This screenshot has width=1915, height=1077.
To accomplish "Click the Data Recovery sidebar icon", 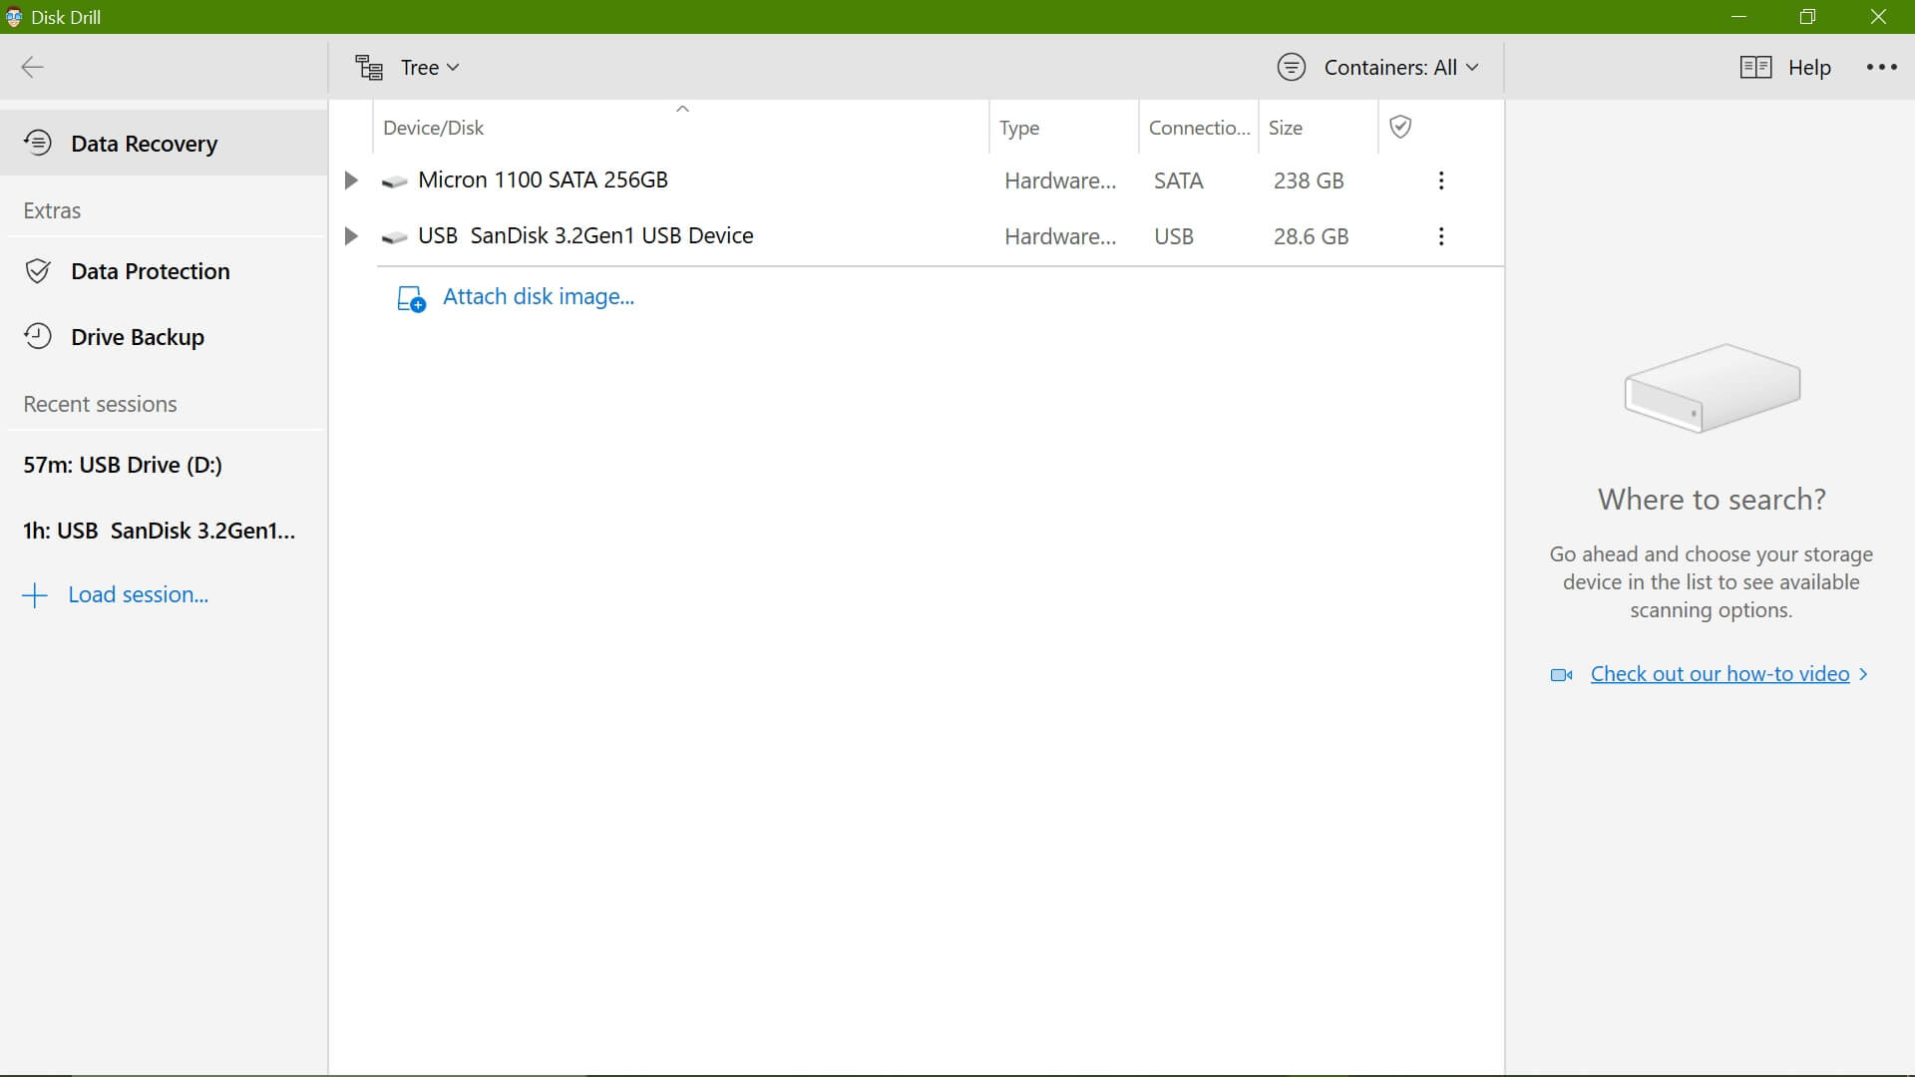I will pos(38,143).
